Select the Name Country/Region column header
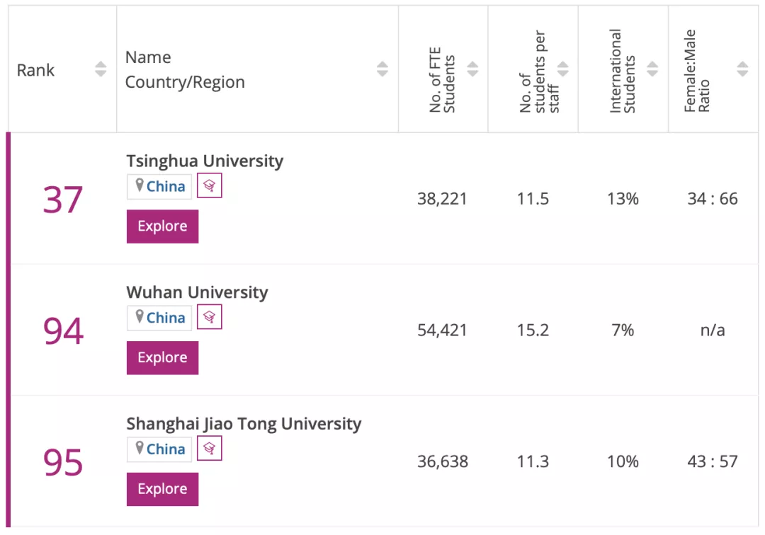 point(184,69)
